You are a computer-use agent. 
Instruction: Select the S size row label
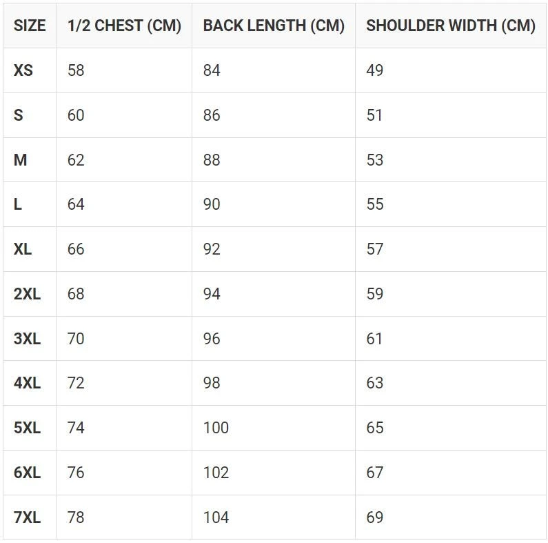[19, 115]
